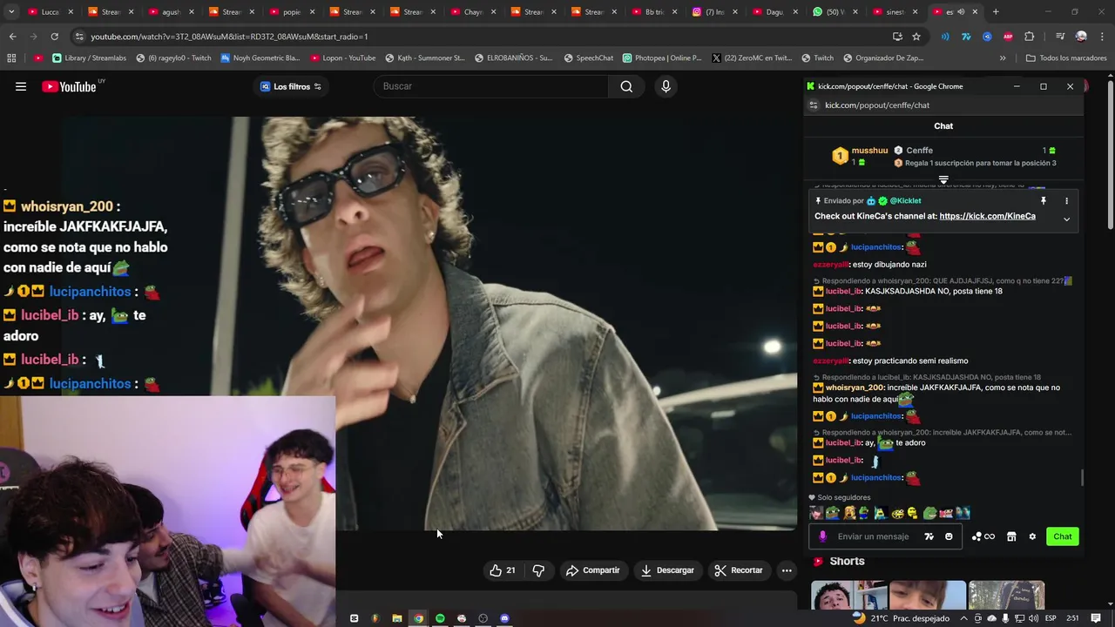Go to the YouTube home logo

point(69,86)
